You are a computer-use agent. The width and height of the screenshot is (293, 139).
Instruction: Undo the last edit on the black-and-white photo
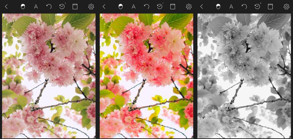tap(244, 7)
